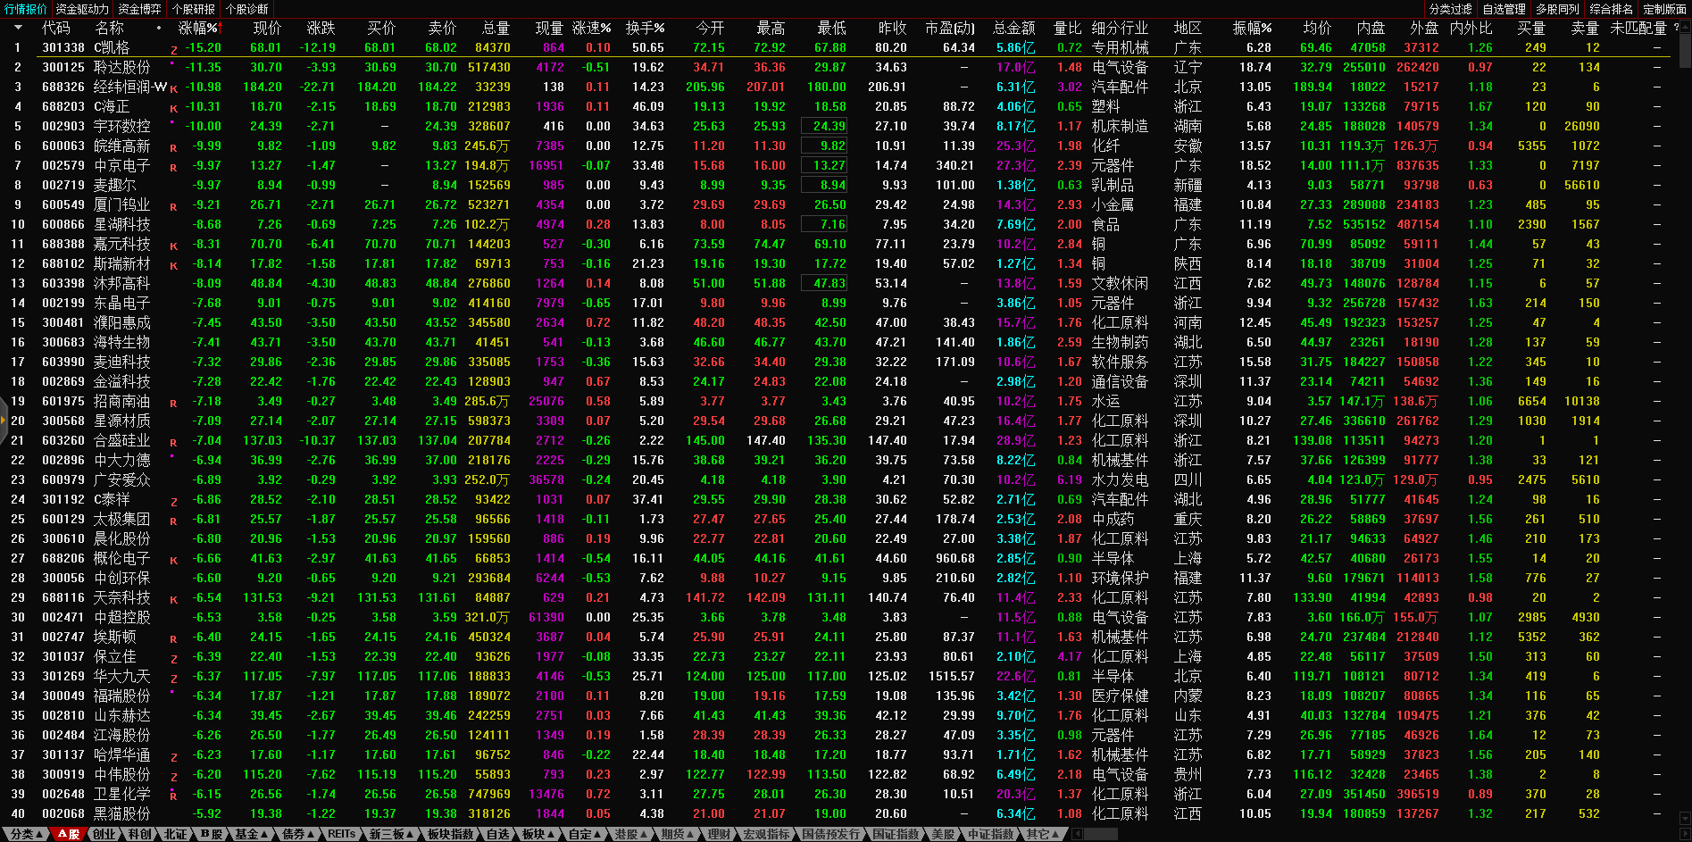
Task: Click the Z marker beside C凯格
Action: click(173, 50)
